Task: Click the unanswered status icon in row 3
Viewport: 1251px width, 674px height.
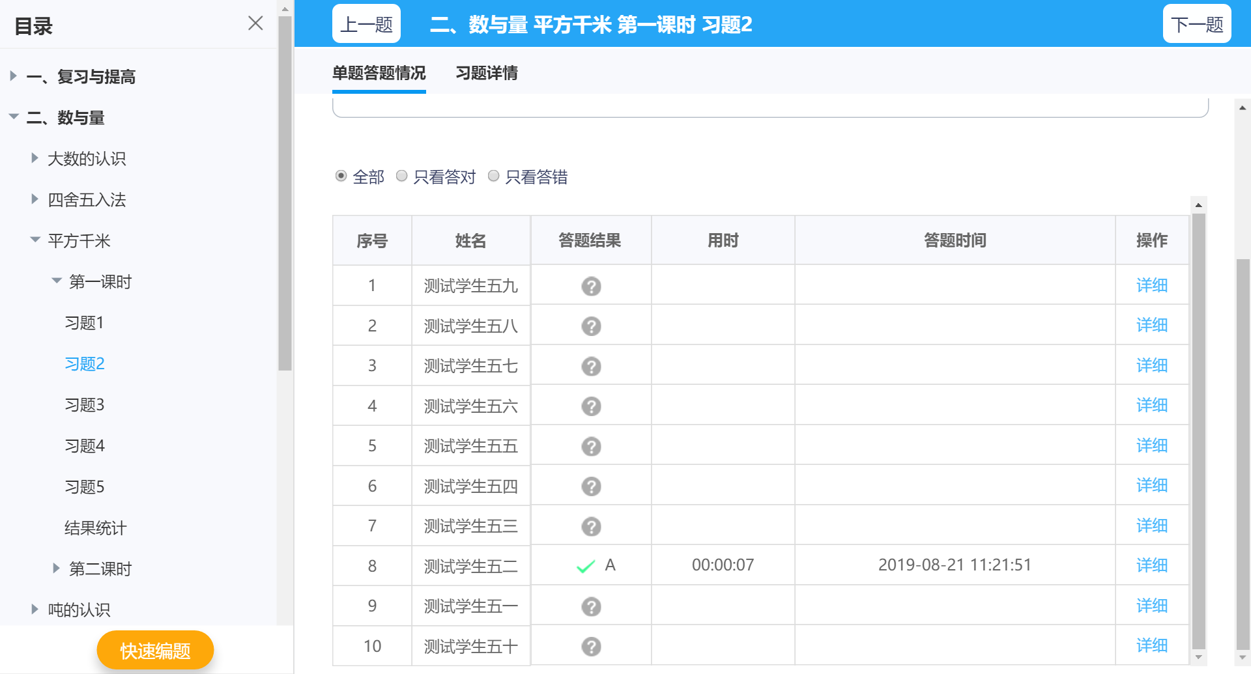Action: coord(591,367)
